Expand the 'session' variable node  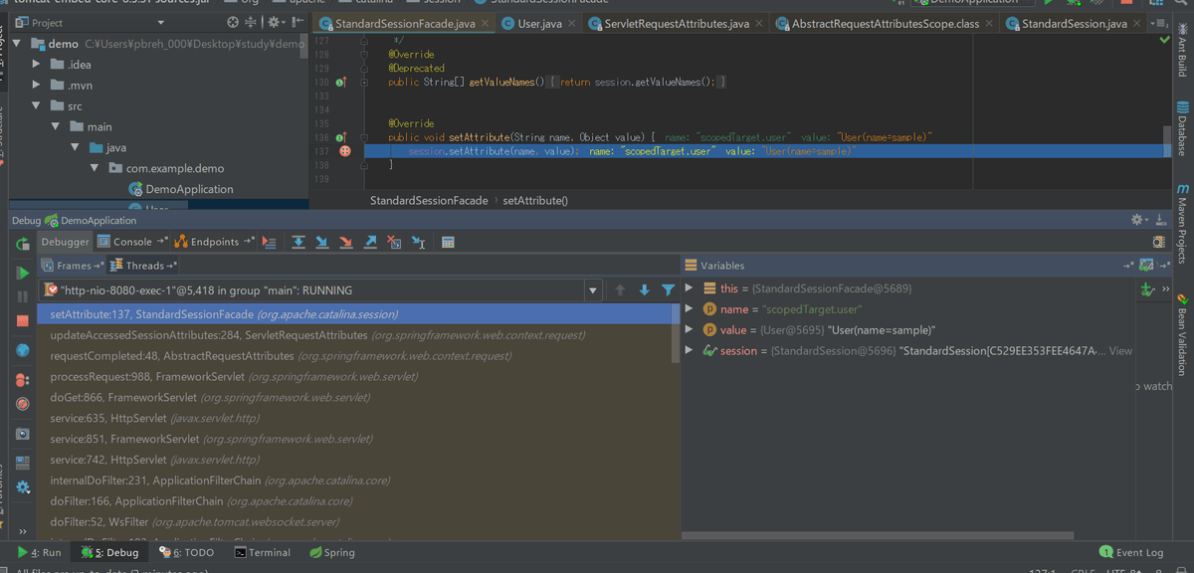tap(690, 351)
